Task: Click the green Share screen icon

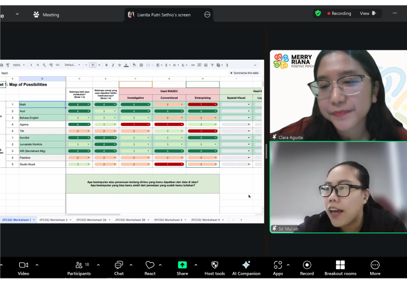Action: 182,265
